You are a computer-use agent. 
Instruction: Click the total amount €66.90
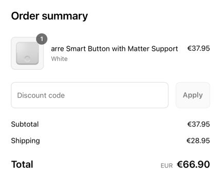pyautogui.click(x=193, y=164)
